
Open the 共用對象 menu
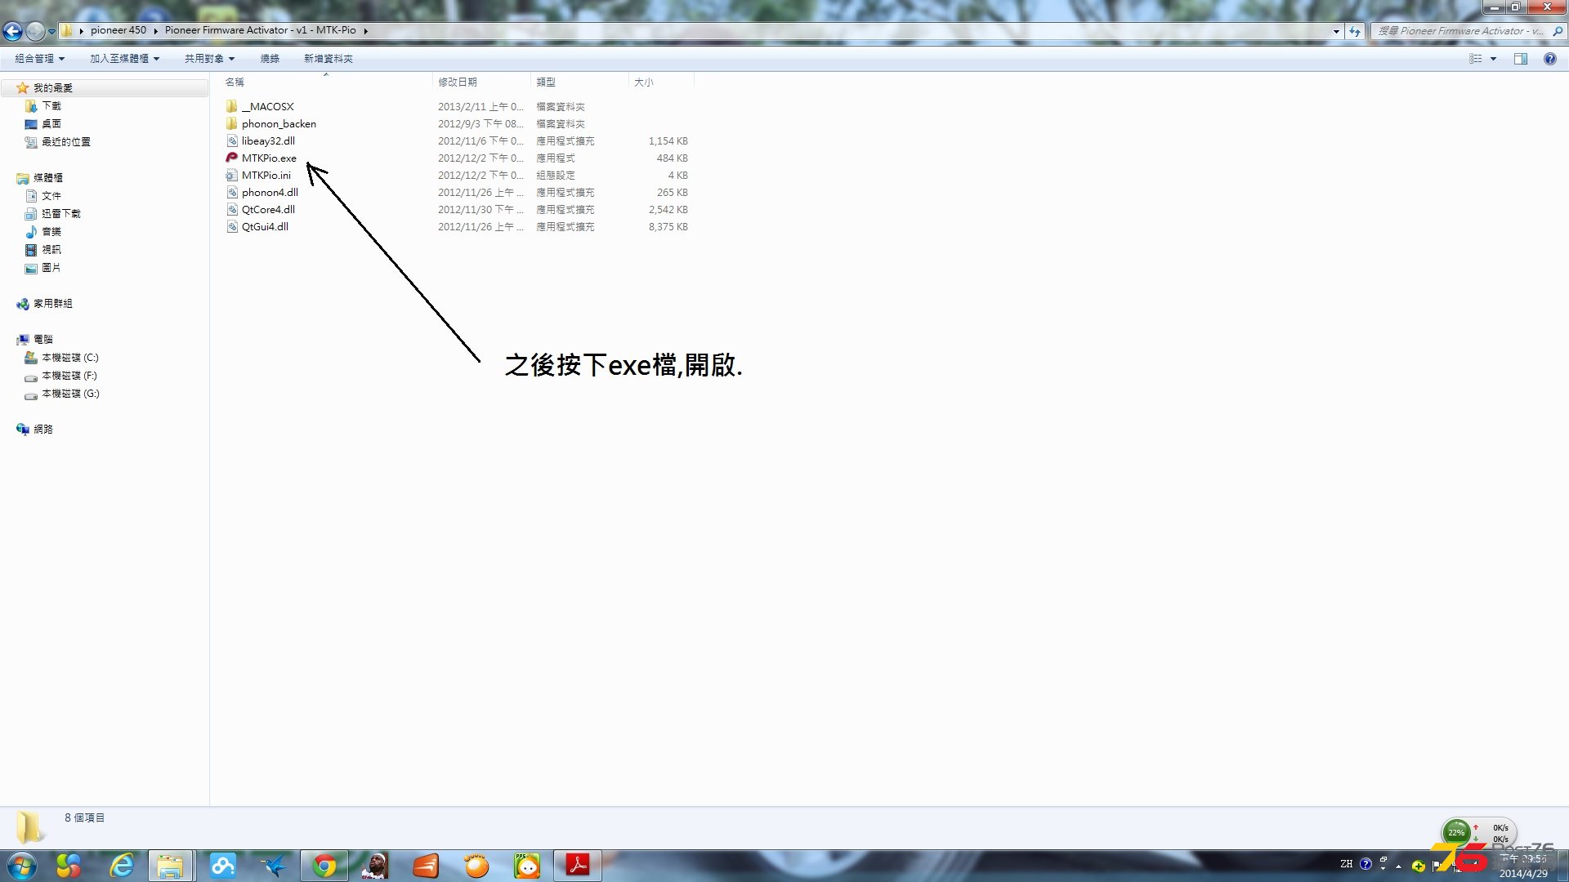[x=209, y=59]
